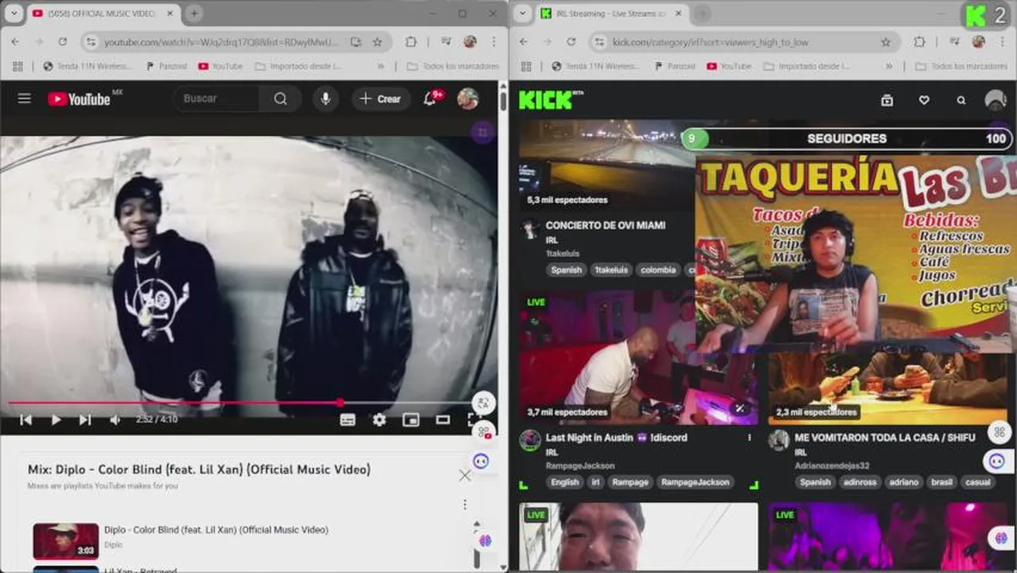Screen dimensions: 1017x573
Task: Select the OFFICIAL MUSIC VIDEO tab
Action: [101, 14]
